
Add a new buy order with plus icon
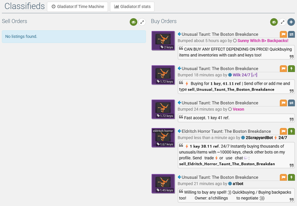(x=291, y=22)
